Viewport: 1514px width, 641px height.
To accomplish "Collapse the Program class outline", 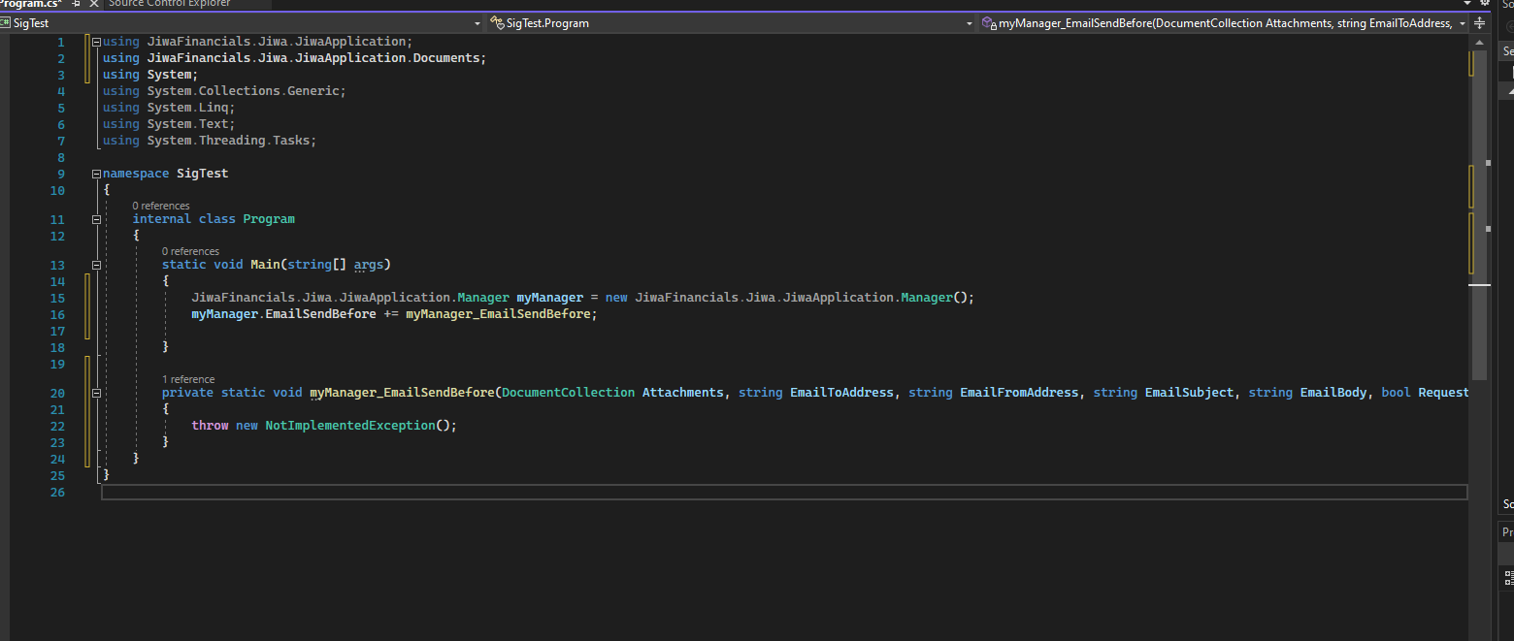I will pos(96,219).
